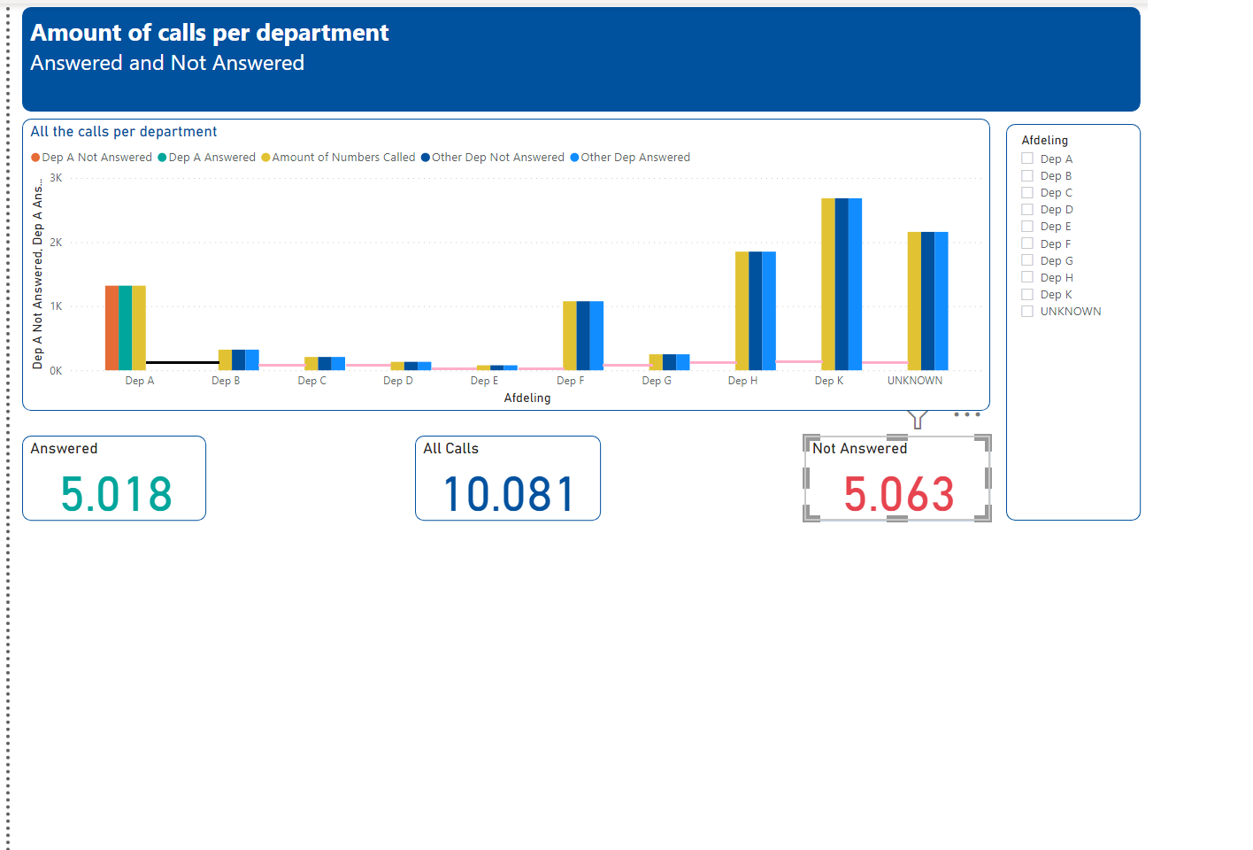Click the Dep A Answered legend marker
Screen dimensions: 1253x850
(x=162, y=158)
